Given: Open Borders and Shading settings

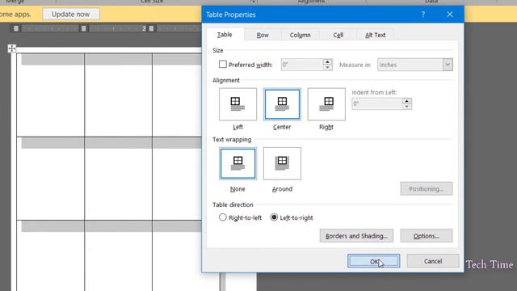Looking at the screenshot, I should pyautogui.click(x=356, y=236).
